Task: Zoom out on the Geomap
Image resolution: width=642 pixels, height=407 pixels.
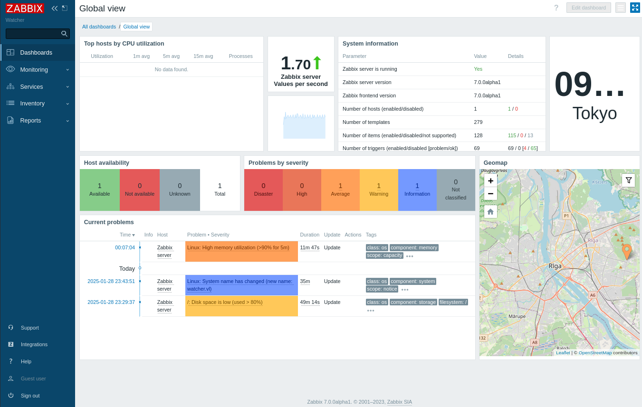Action: [x=490, y=193]
